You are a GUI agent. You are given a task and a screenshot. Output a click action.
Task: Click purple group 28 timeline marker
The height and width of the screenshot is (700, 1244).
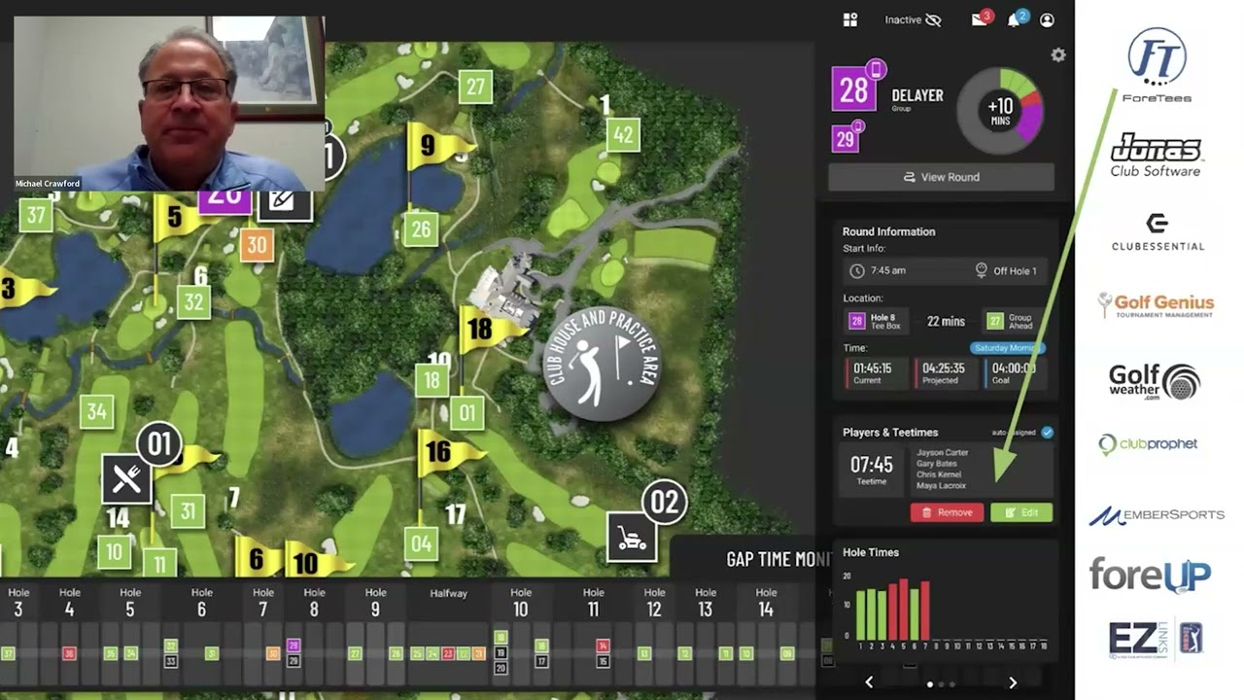[294, 646]
